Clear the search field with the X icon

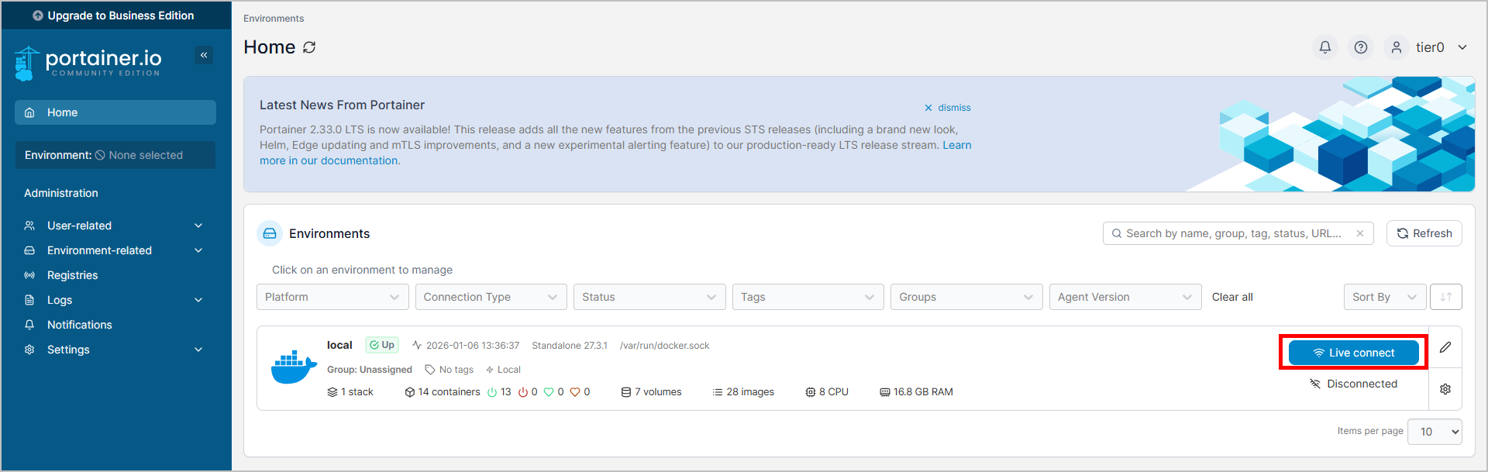[1359, 233]
